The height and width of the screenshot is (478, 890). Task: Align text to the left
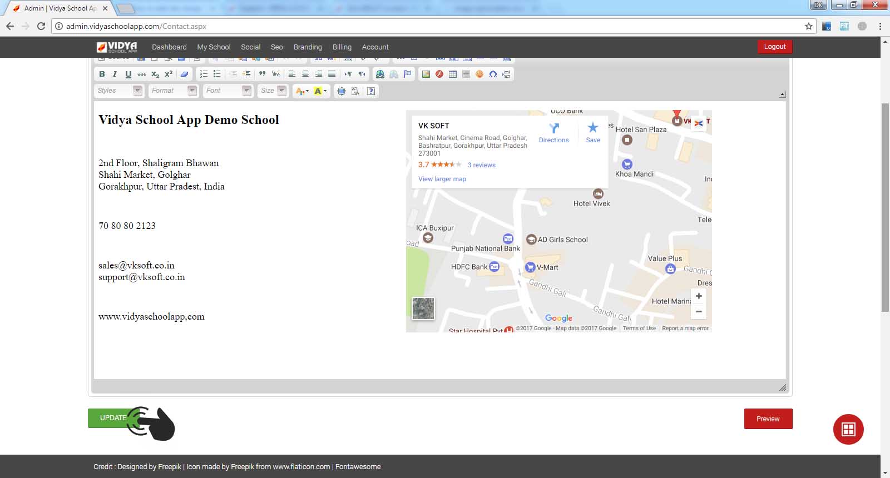291,74
